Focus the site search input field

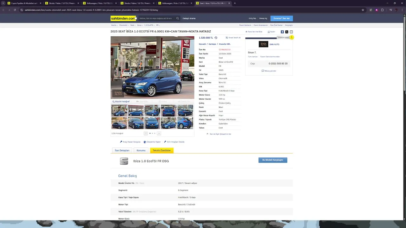pyautogui.click(x=157, y=18)
